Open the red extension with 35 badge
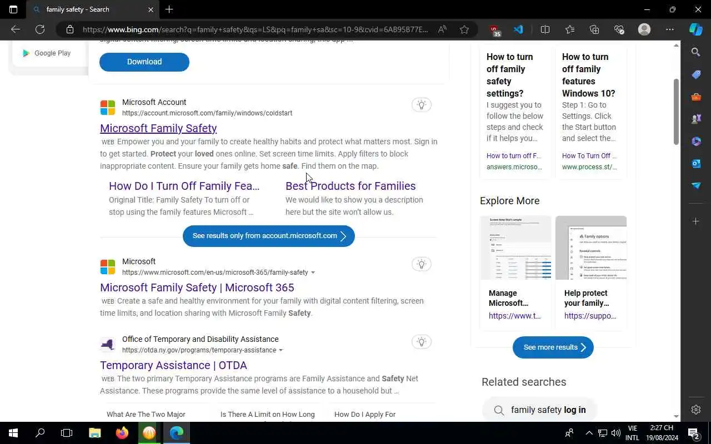This screenshot has height=444, width=711. 495,31
